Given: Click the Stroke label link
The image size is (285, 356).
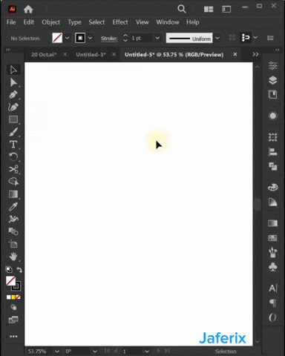Looking at the screenshot, I should coord(109,39).
